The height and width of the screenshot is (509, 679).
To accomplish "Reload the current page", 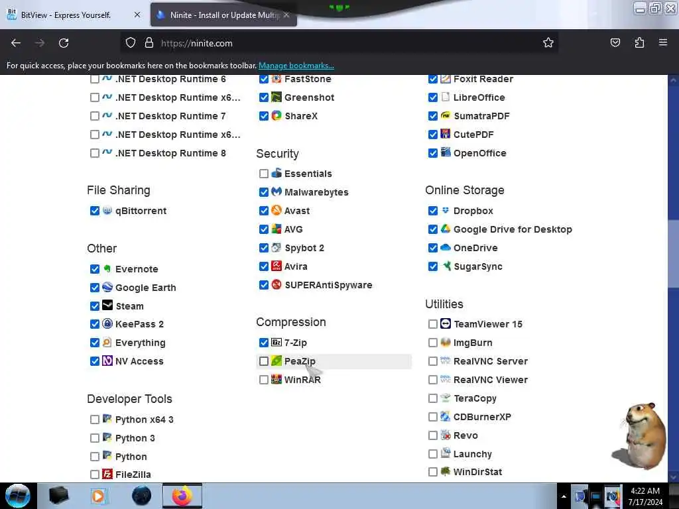I will 64,43.
